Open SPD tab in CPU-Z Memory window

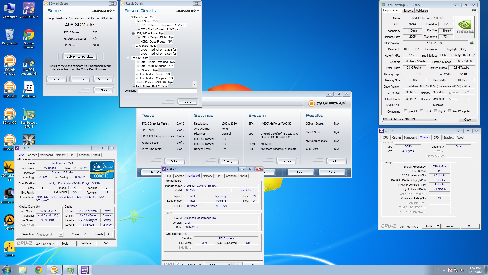point(436,137)
